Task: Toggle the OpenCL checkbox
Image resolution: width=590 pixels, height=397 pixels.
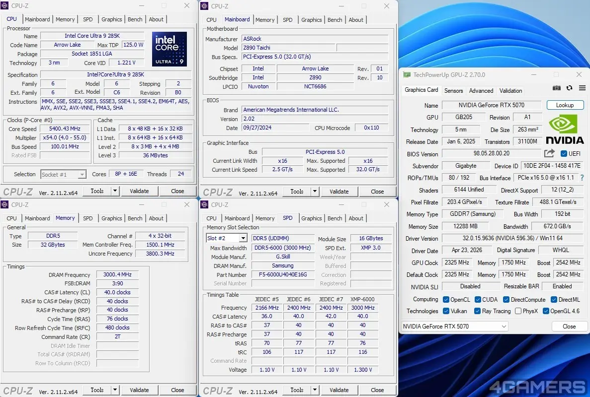Action: tap(446, 299)
